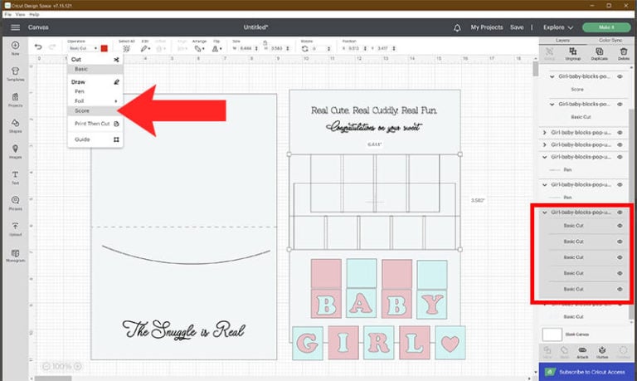
Task: Expand the first collapsed Girl-baby-blocks group
Action: coord(545,133)
